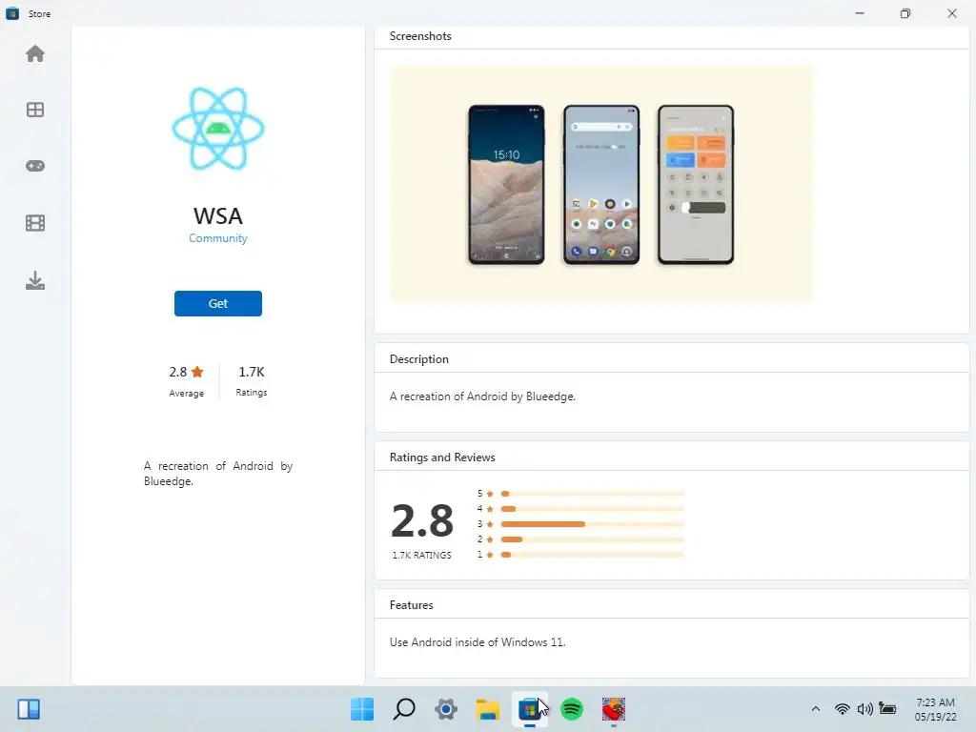The height and width of the screenshot is (732, 976).
Task: Click the Store icon in taskbar
Action: tap(530, 709)
